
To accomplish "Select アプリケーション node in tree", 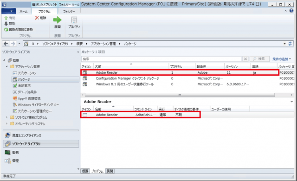I will coord(25,73).
